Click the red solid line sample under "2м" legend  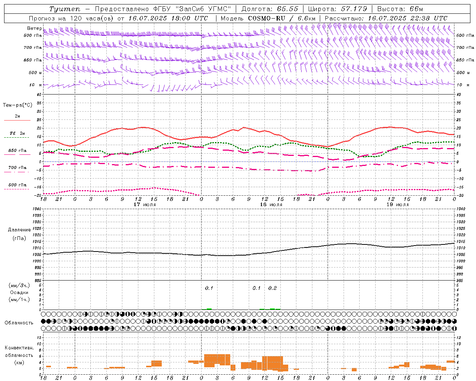point(17,121)
